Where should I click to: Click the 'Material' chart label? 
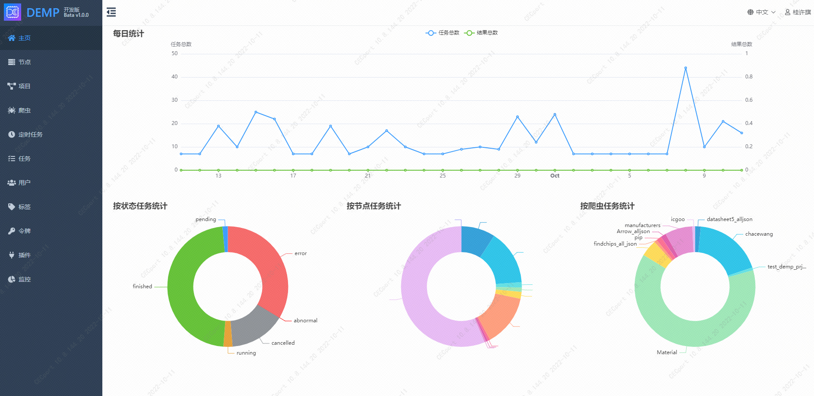pyautogui.click(x=667, y=352)
